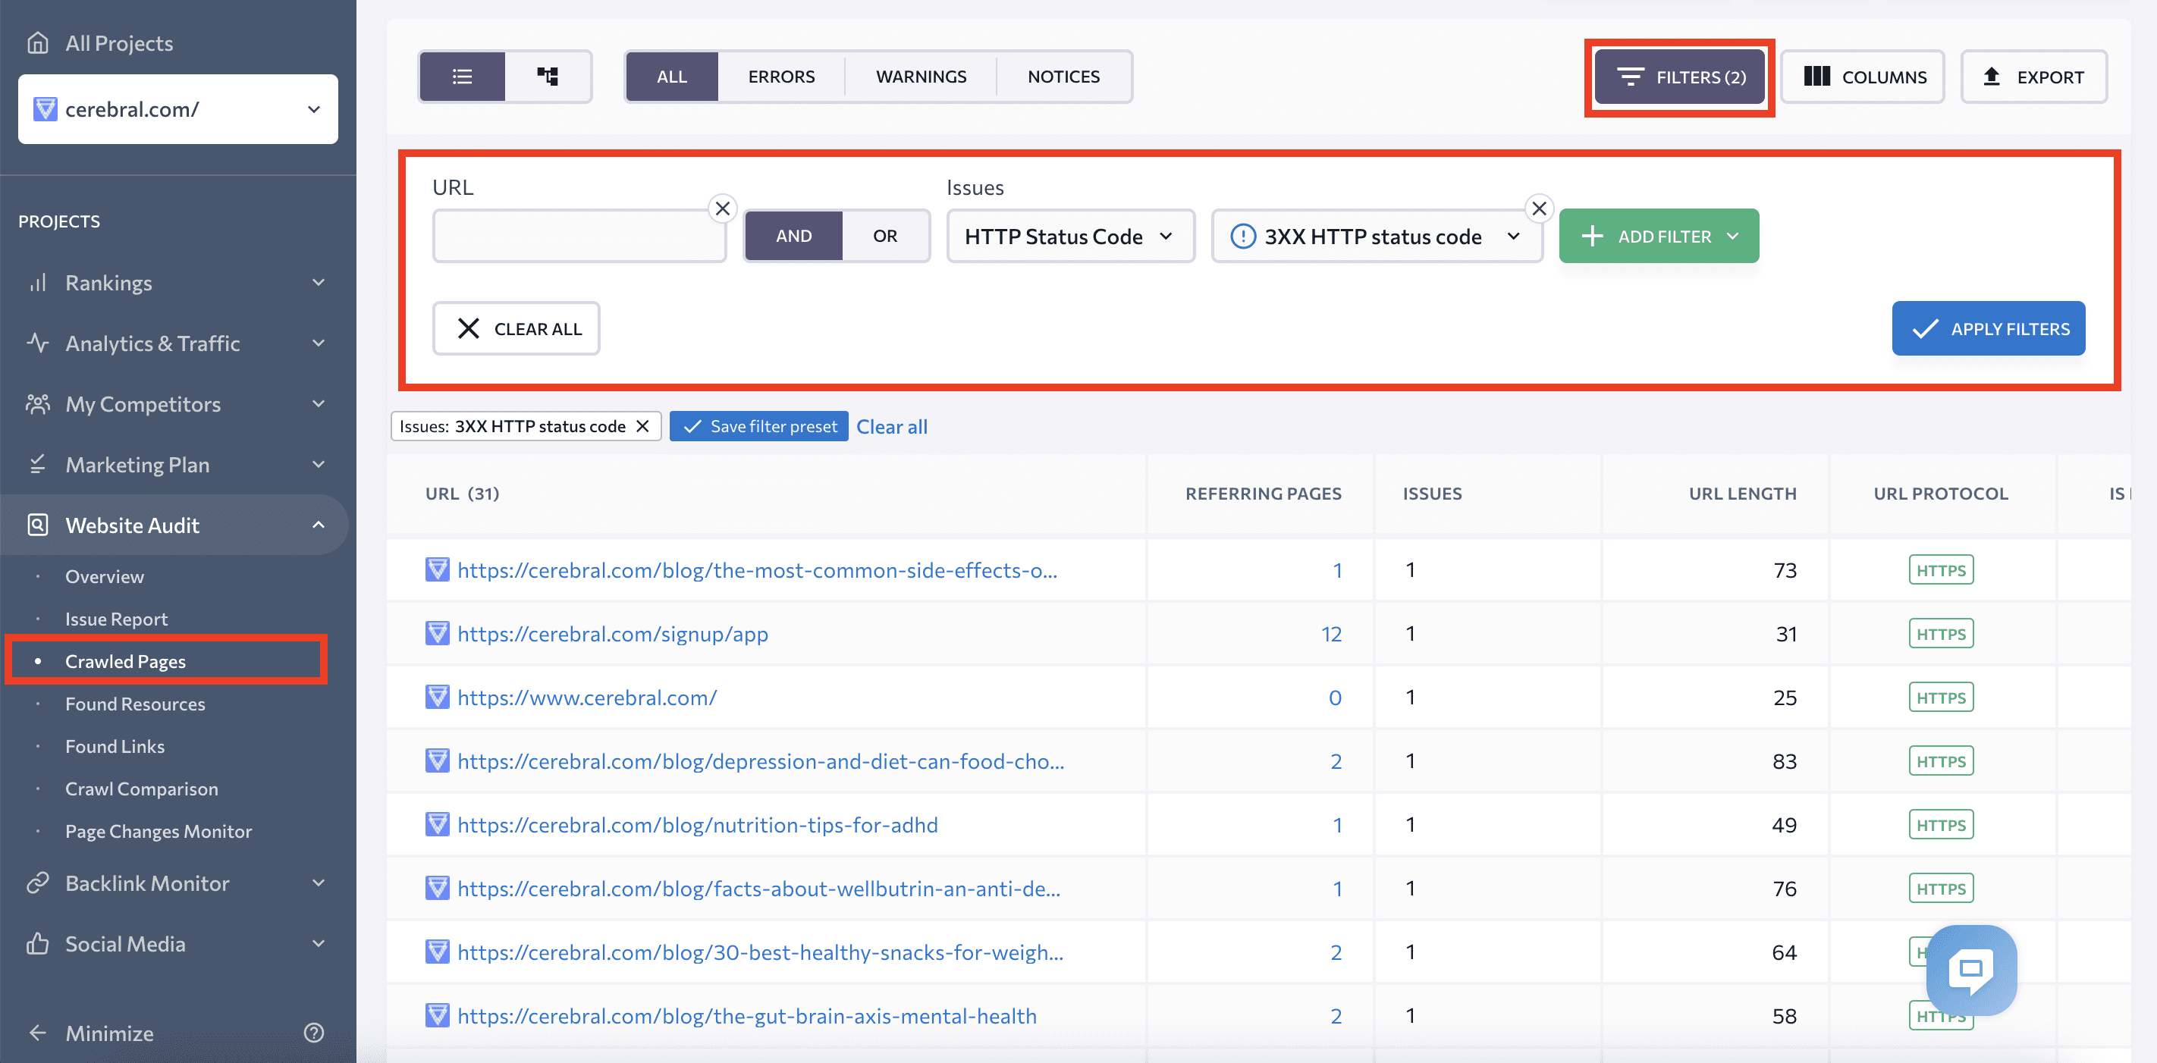The height and width of the screenshot is (1063, 2157).
Task: Select the NOTICES tab
Action: pyautogui.click(x=1063, y=76)
